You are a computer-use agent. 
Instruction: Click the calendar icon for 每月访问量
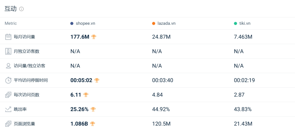click(x=8, y=37)
